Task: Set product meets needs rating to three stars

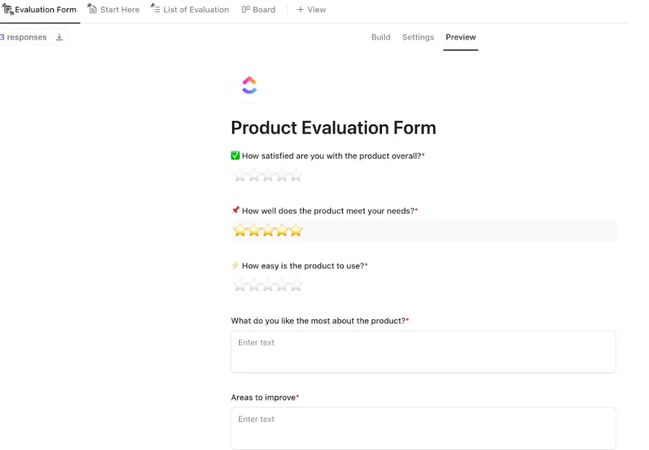Action: pyautogui.click(x=269, y=230)
